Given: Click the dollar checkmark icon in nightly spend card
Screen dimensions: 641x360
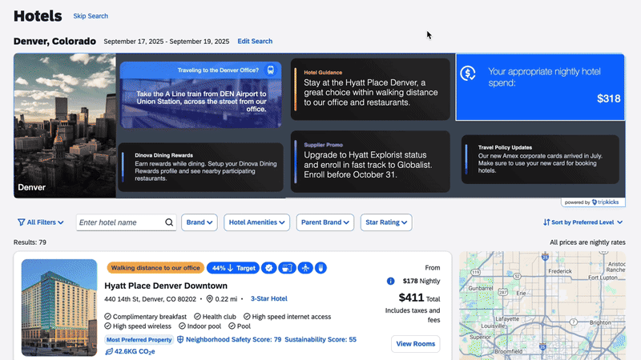Looking at the screenshot, I should [468, 74].
